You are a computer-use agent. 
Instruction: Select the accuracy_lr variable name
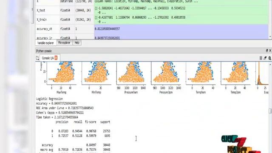pos(44,38)
